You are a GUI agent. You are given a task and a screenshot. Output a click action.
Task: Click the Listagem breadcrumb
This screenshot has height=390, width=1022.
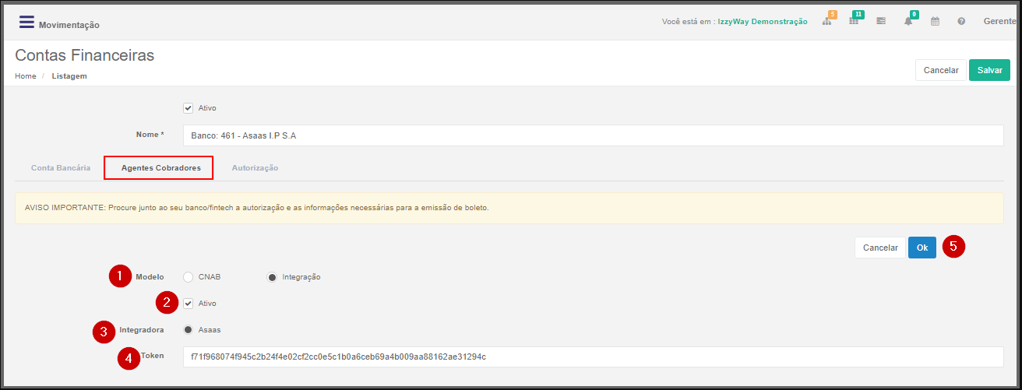[x=69, y=76]
